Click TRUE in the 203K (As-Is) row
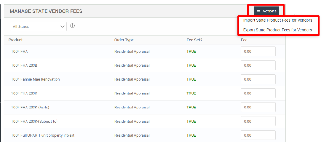 (192, 108)
